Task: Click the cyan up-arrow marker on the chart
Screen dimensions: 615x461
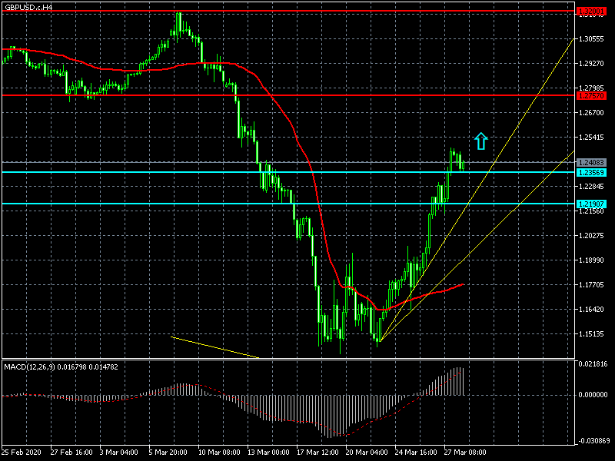Action: 481,141
